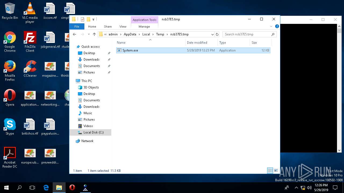Click the New folder quick access icon

[x=88, y=19]
